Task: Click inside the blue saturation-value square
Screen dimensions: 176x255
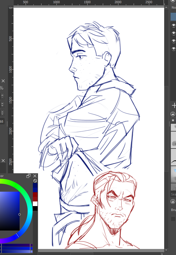Action: coord(10,211)
